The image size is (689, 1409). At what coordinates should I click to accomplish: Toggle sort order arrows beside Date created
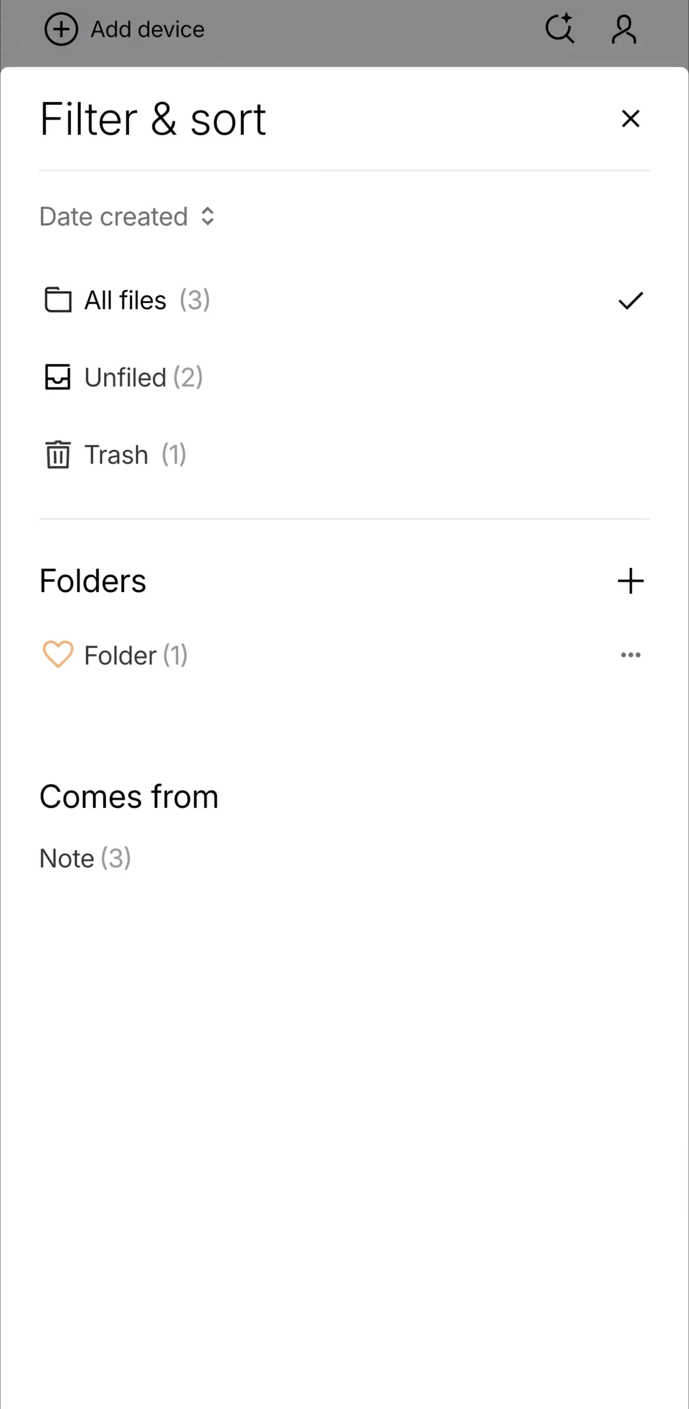coord(208,216)
